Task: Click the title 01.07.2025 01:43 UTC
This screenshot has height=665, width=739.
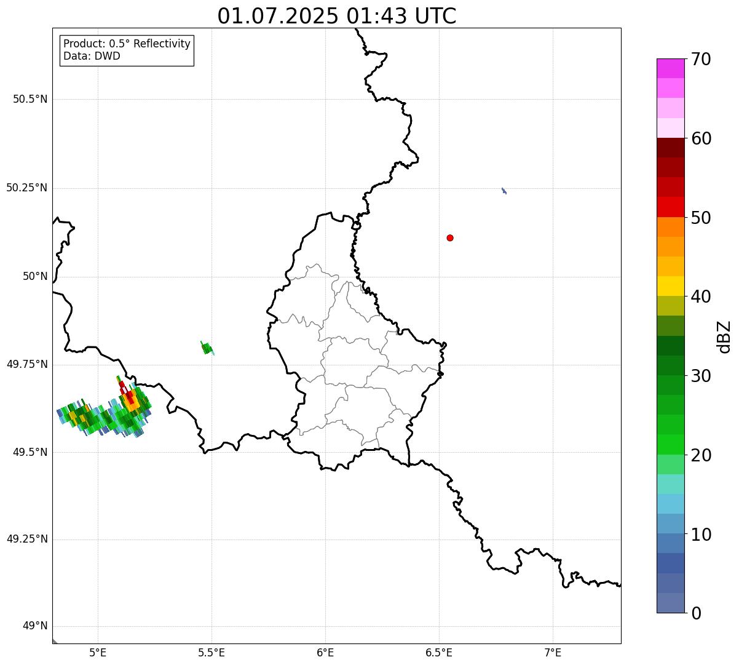Action: pyautogui.click(x=337, y=15)
